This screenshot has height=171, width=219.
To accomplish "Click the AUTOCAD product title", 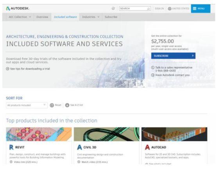I will click(x=159, y=147).
